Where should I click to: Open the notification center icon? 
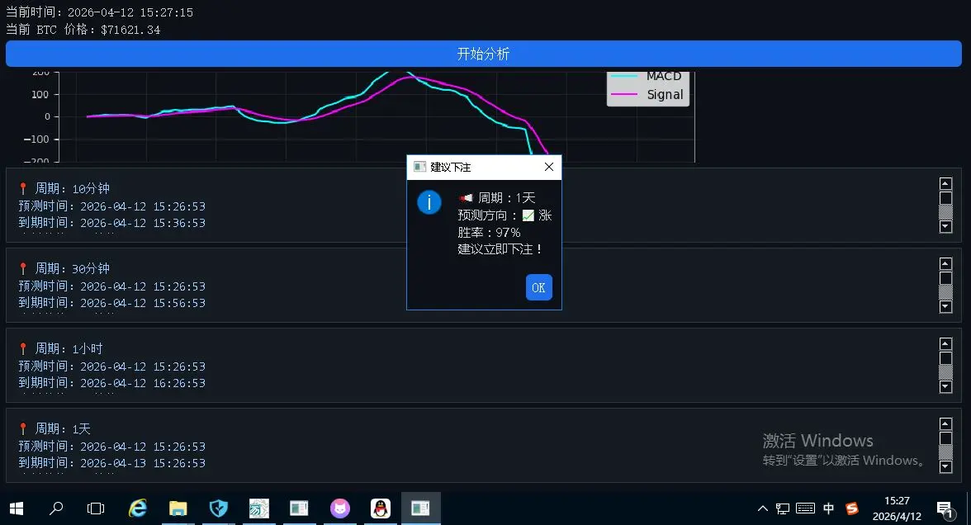[x=945, y=508]
